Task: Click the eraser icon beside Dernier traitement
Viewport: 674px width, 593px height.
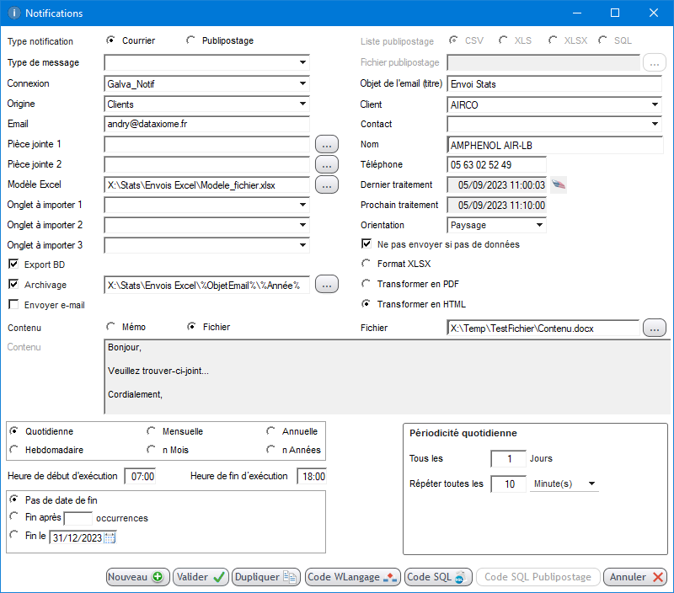Action: pyautogui.click(x=559, y=185)
